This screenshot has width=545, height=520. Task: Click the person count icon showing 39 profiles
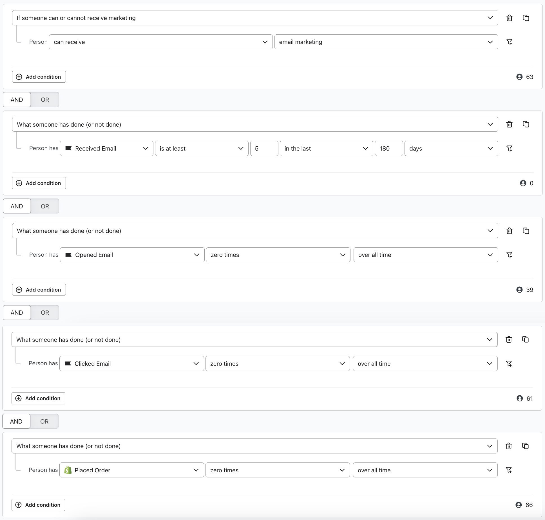tap(520, 290)
